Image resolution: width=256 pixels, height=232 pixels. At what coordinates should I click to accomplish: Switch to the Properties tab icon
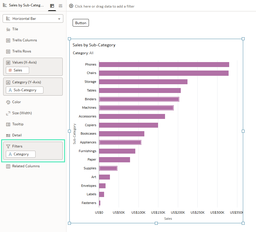pyautogui.click(x=61, y=6)
